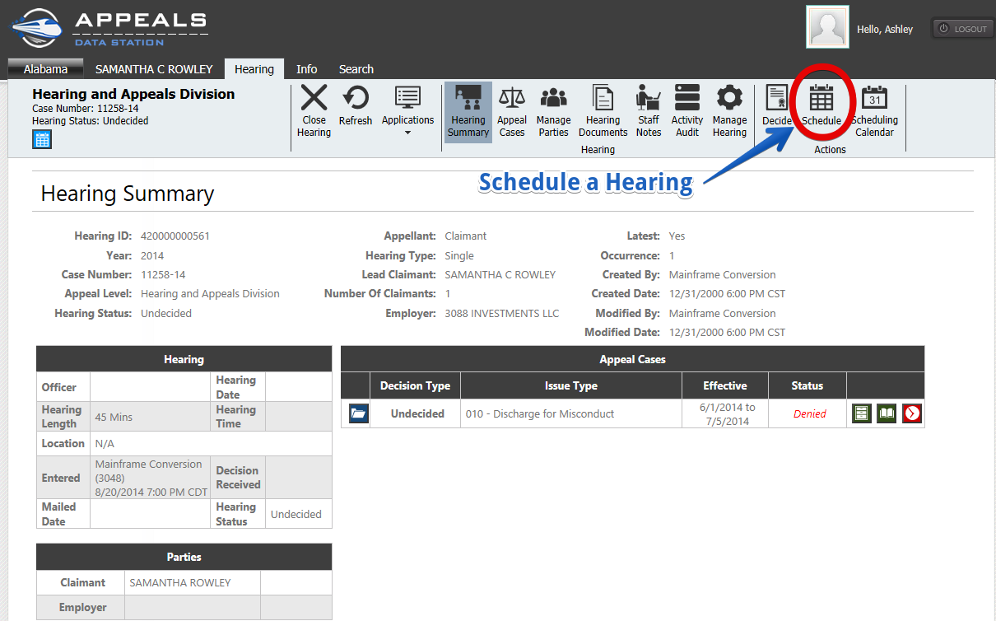Image resolution: width=996 pixels, height=621 pixels.
Task: Click 'Hello, Ashley' greeting text
Action: [x=885, y=29]
